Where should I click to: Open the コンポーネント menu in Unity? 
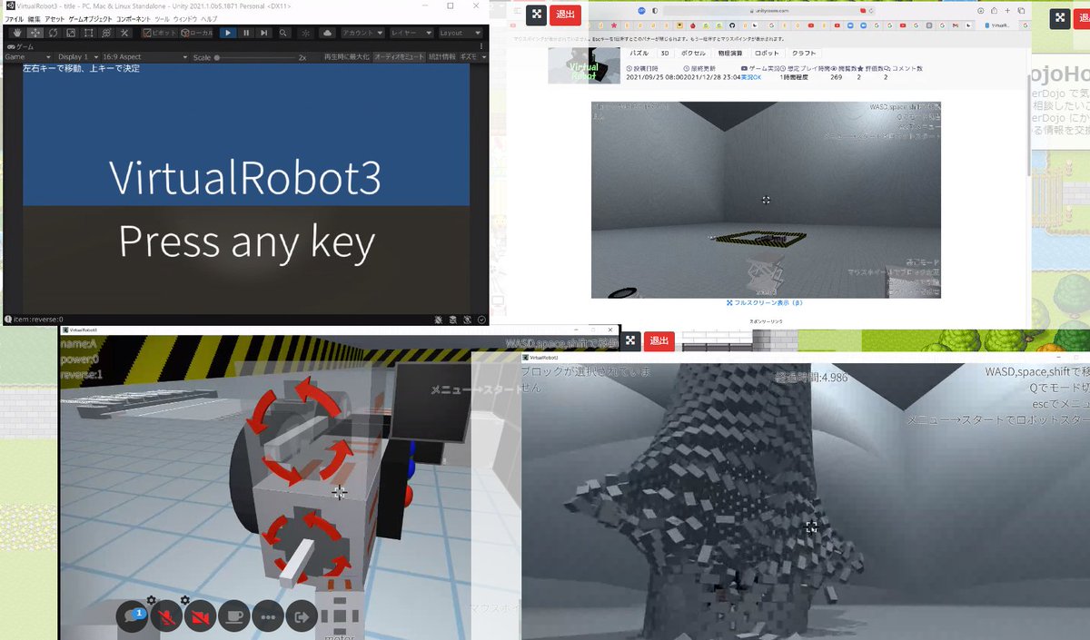pyautogui.click(x=133, y=18)
